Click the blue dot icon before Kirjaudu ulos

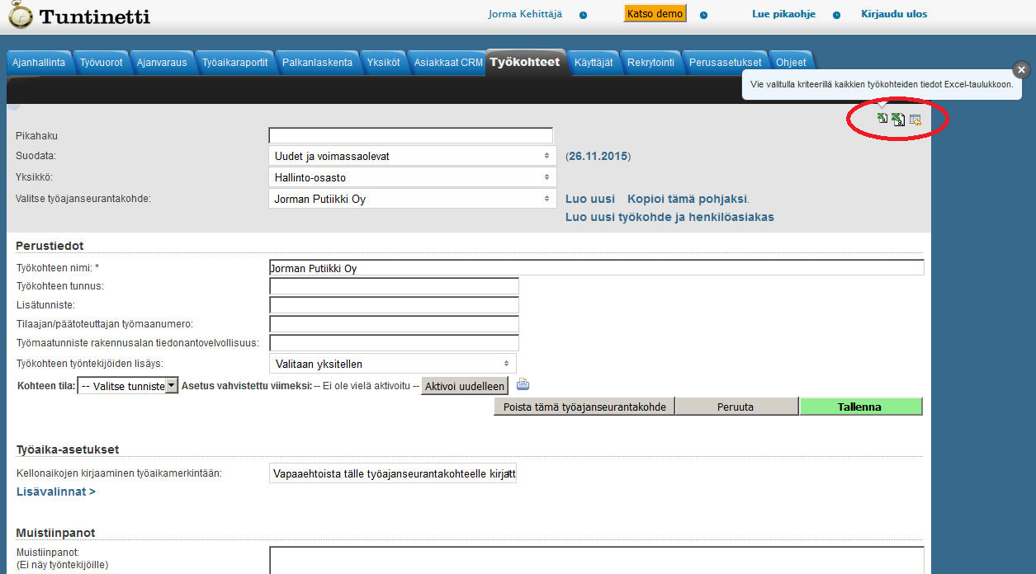tap(836, 15)
